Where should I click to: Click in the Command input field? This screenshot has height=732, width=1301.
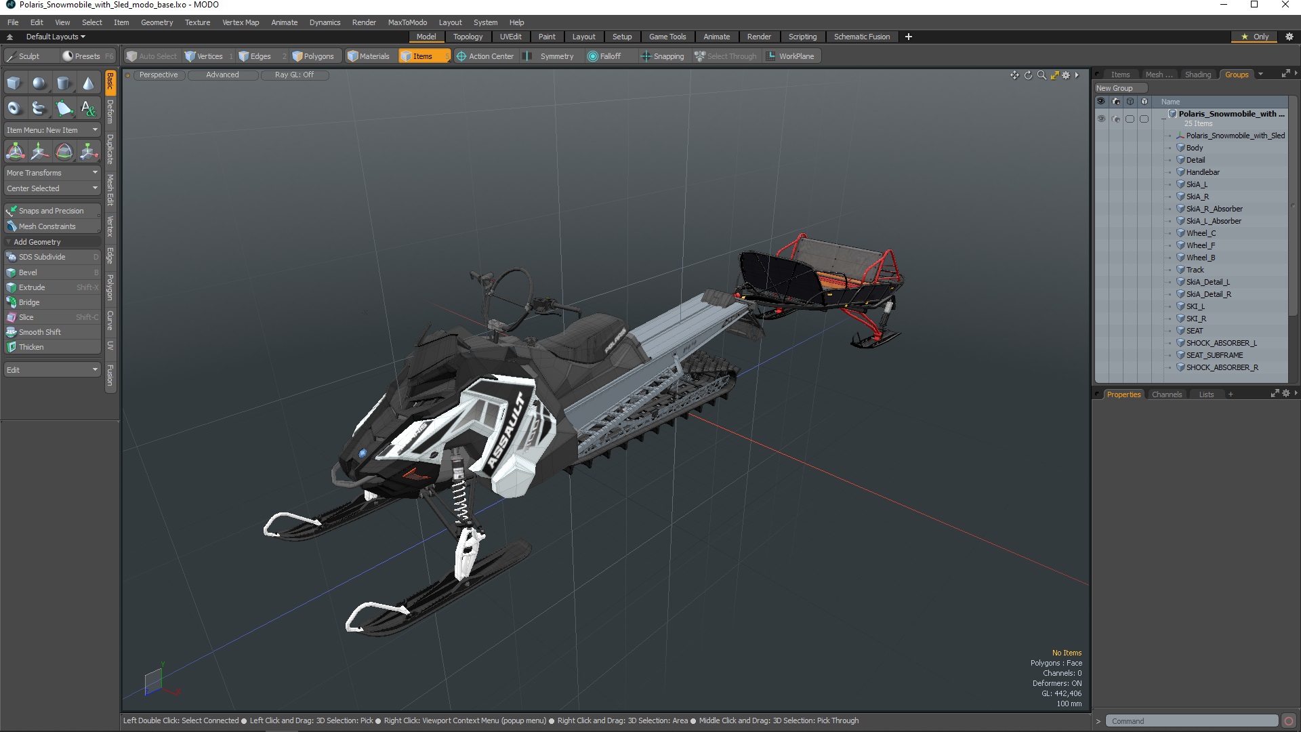tap(1191, 721)
